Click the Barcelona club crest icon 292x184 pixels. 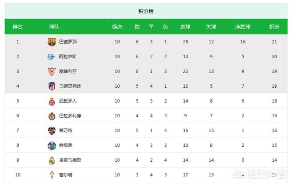(x=52, y=42)
